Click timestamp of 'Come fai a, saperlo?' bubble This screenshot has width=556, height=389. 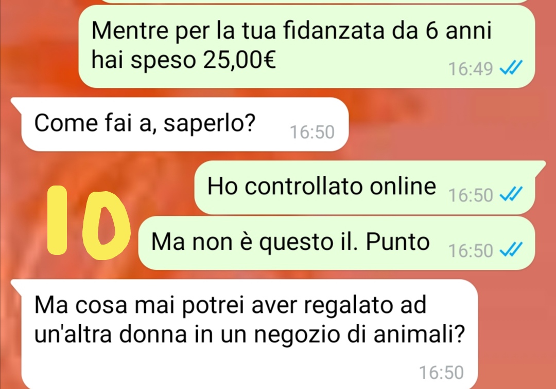point(312,132)
